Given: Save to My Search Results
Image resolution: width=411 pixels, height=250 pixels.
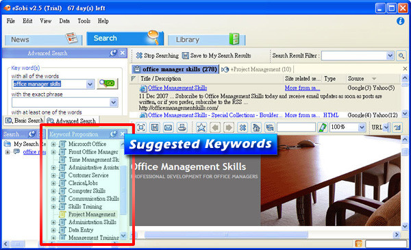Looking at the screenshot, I should pos(216,55).
